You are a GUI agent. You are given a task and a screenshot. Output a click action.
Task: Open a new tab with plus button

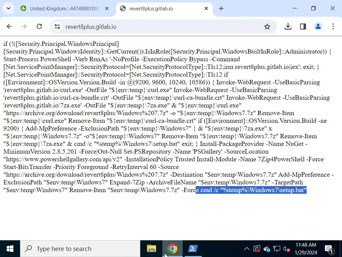click(x=221, y=8)
